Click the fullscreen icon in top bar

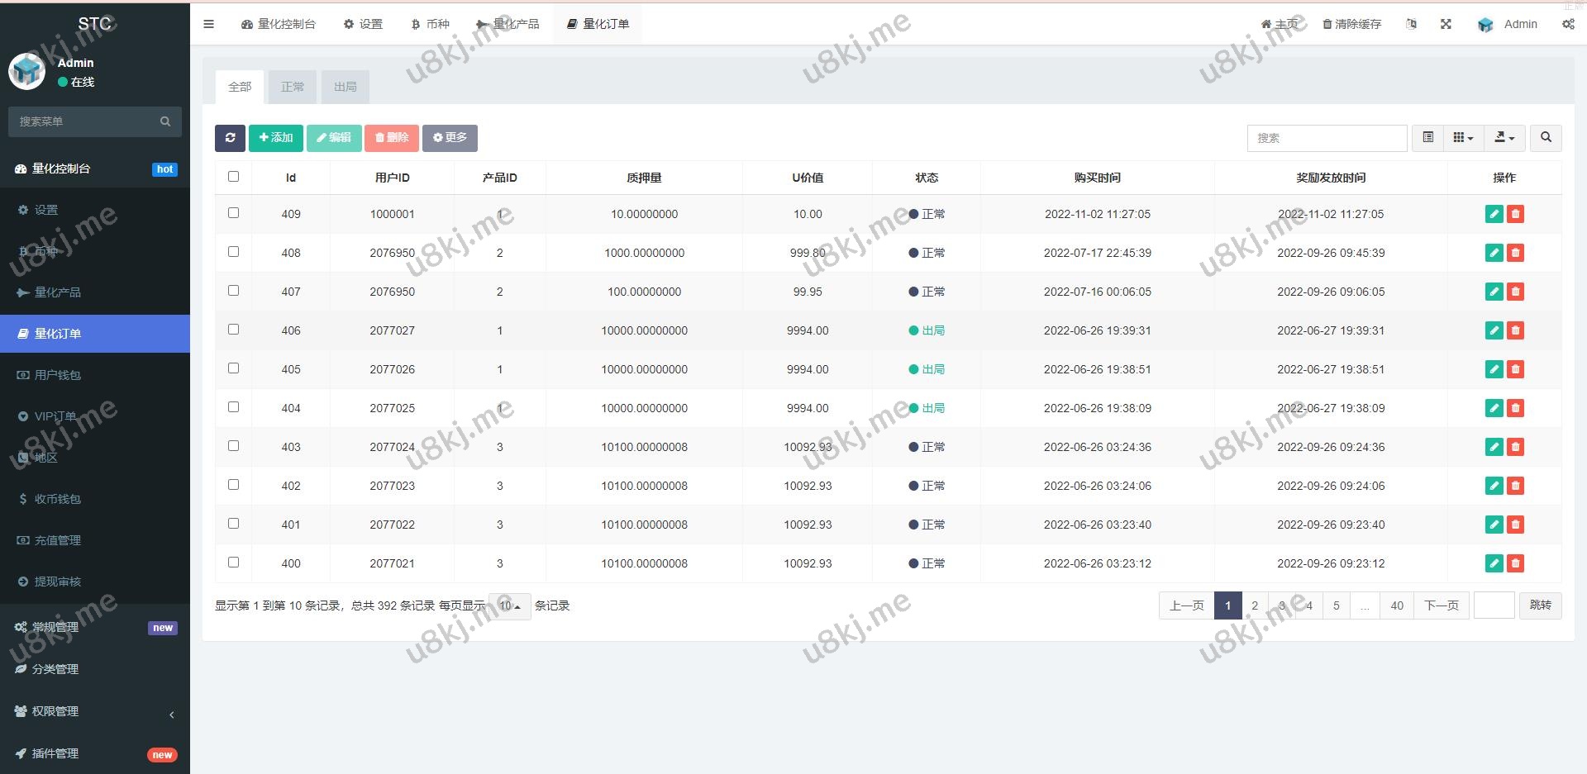click(1446, 24)
